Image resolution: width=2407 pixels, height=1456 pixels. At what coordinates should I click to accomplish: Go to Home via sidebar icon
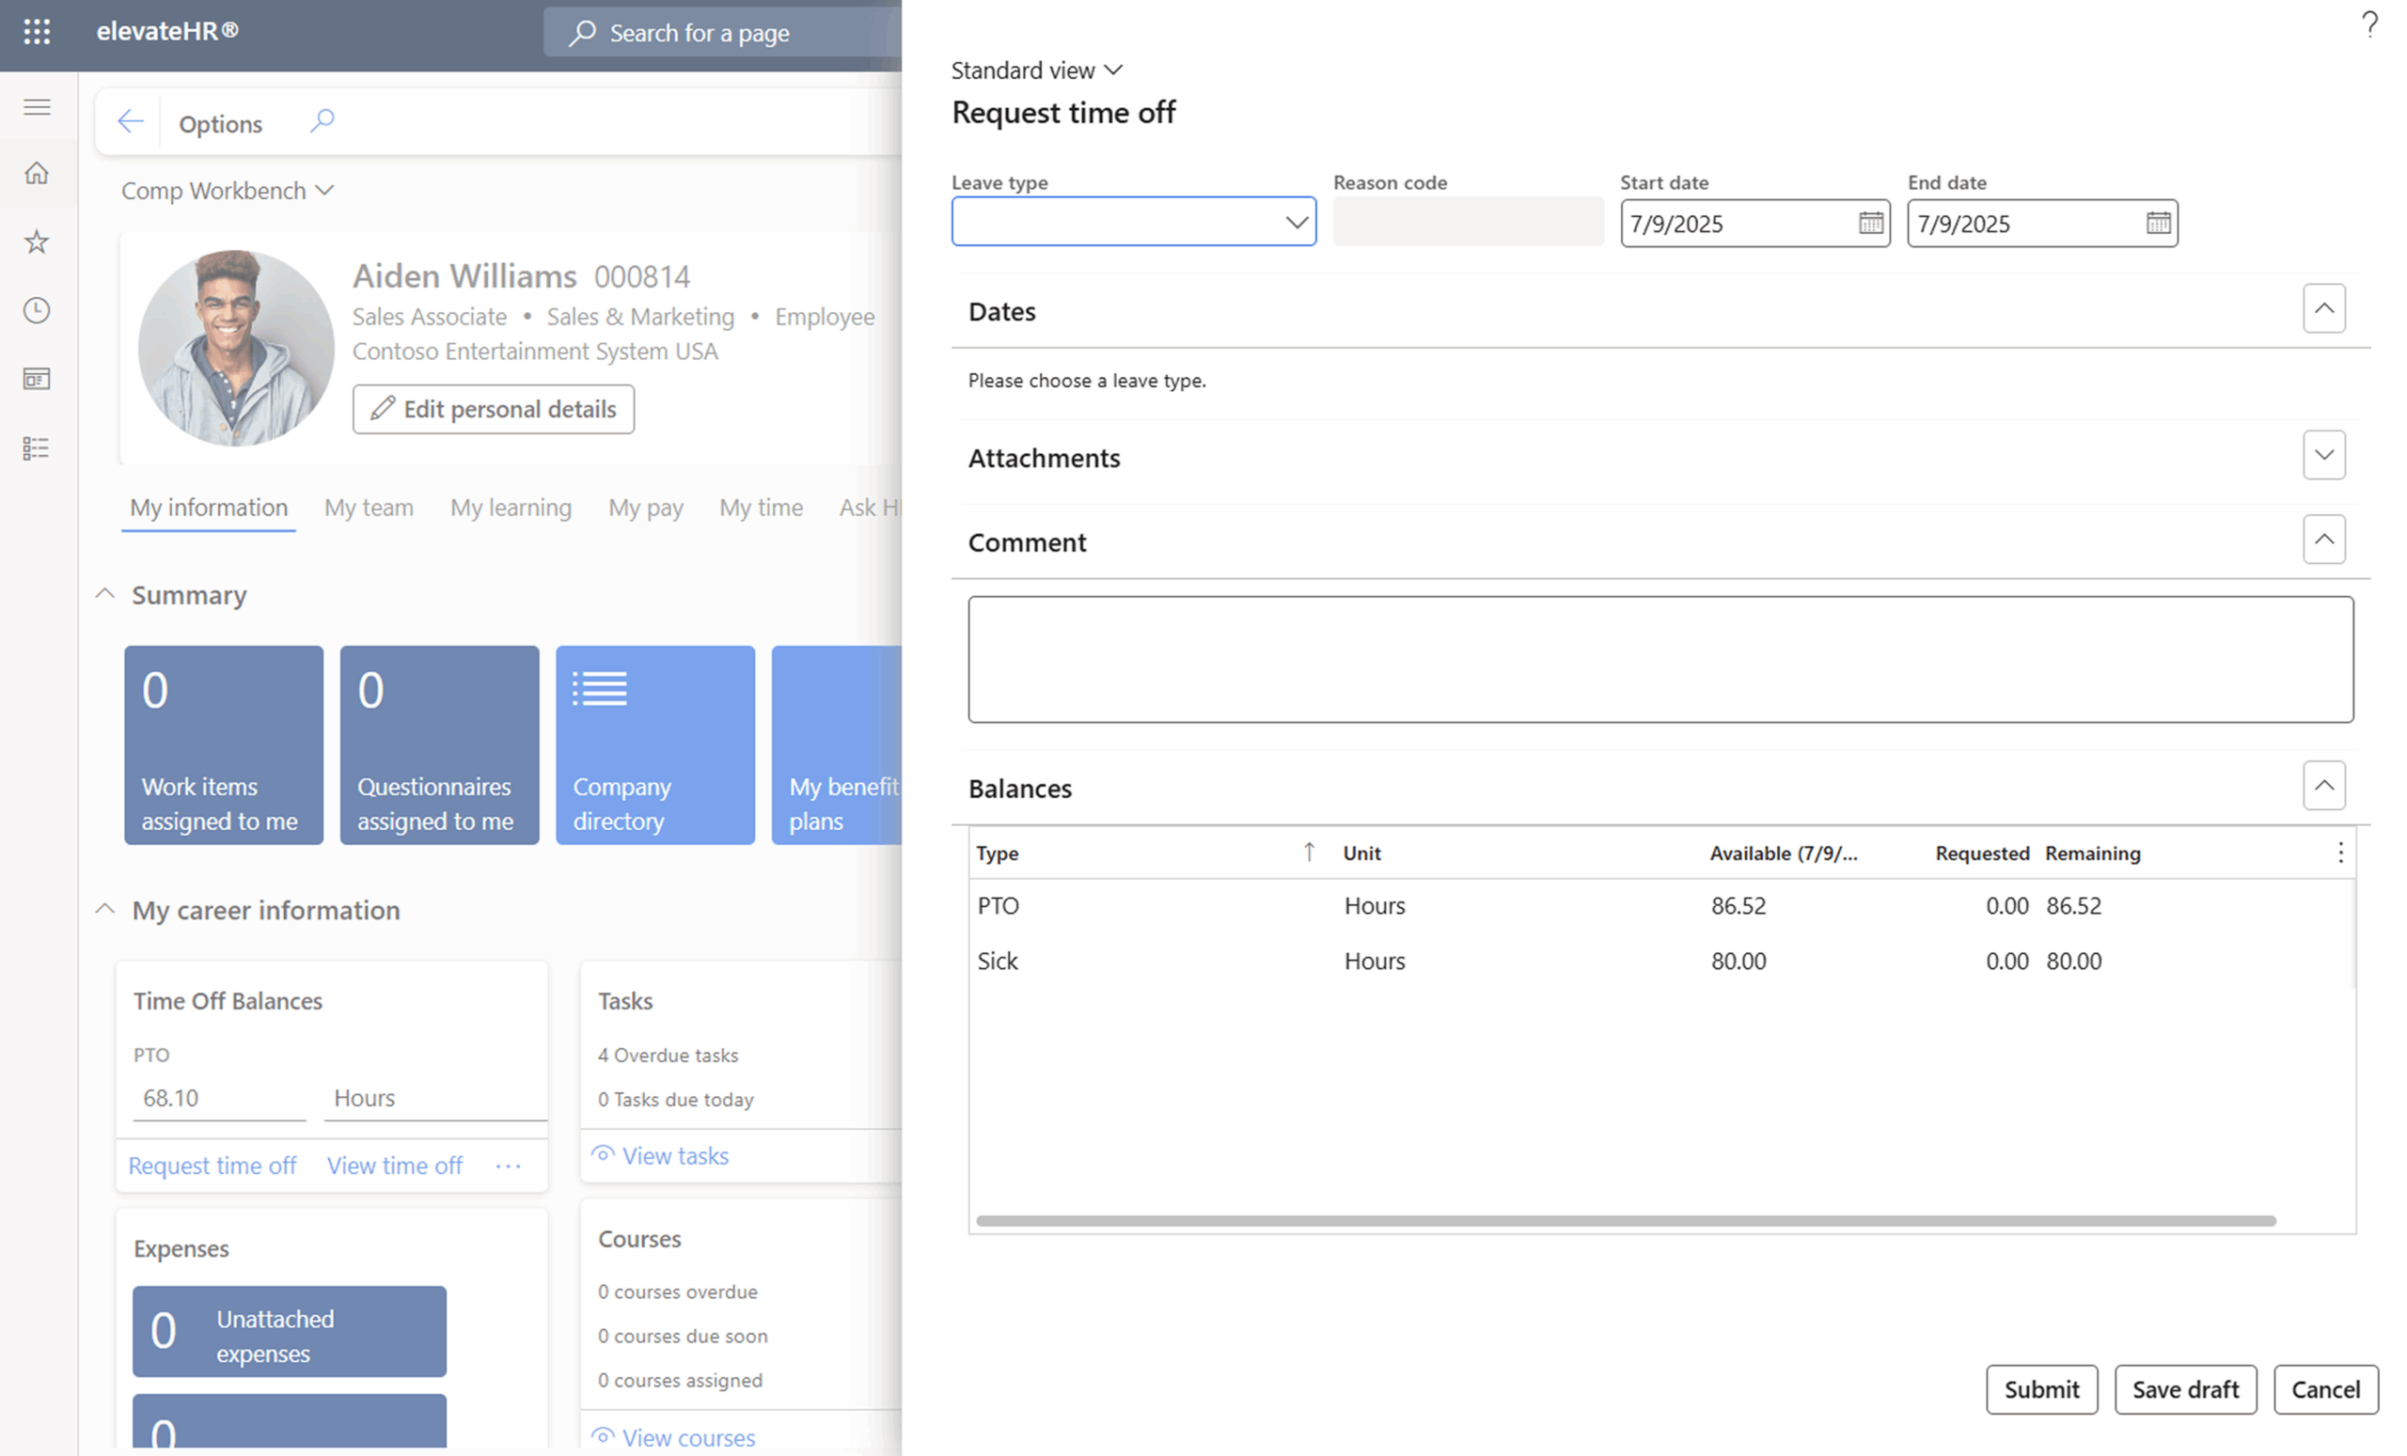[37, 174]
